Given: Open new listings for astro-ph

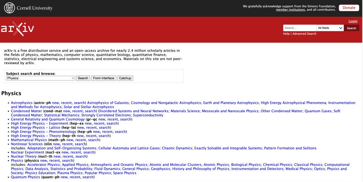Looking at the screenshot, I should 55,103.
